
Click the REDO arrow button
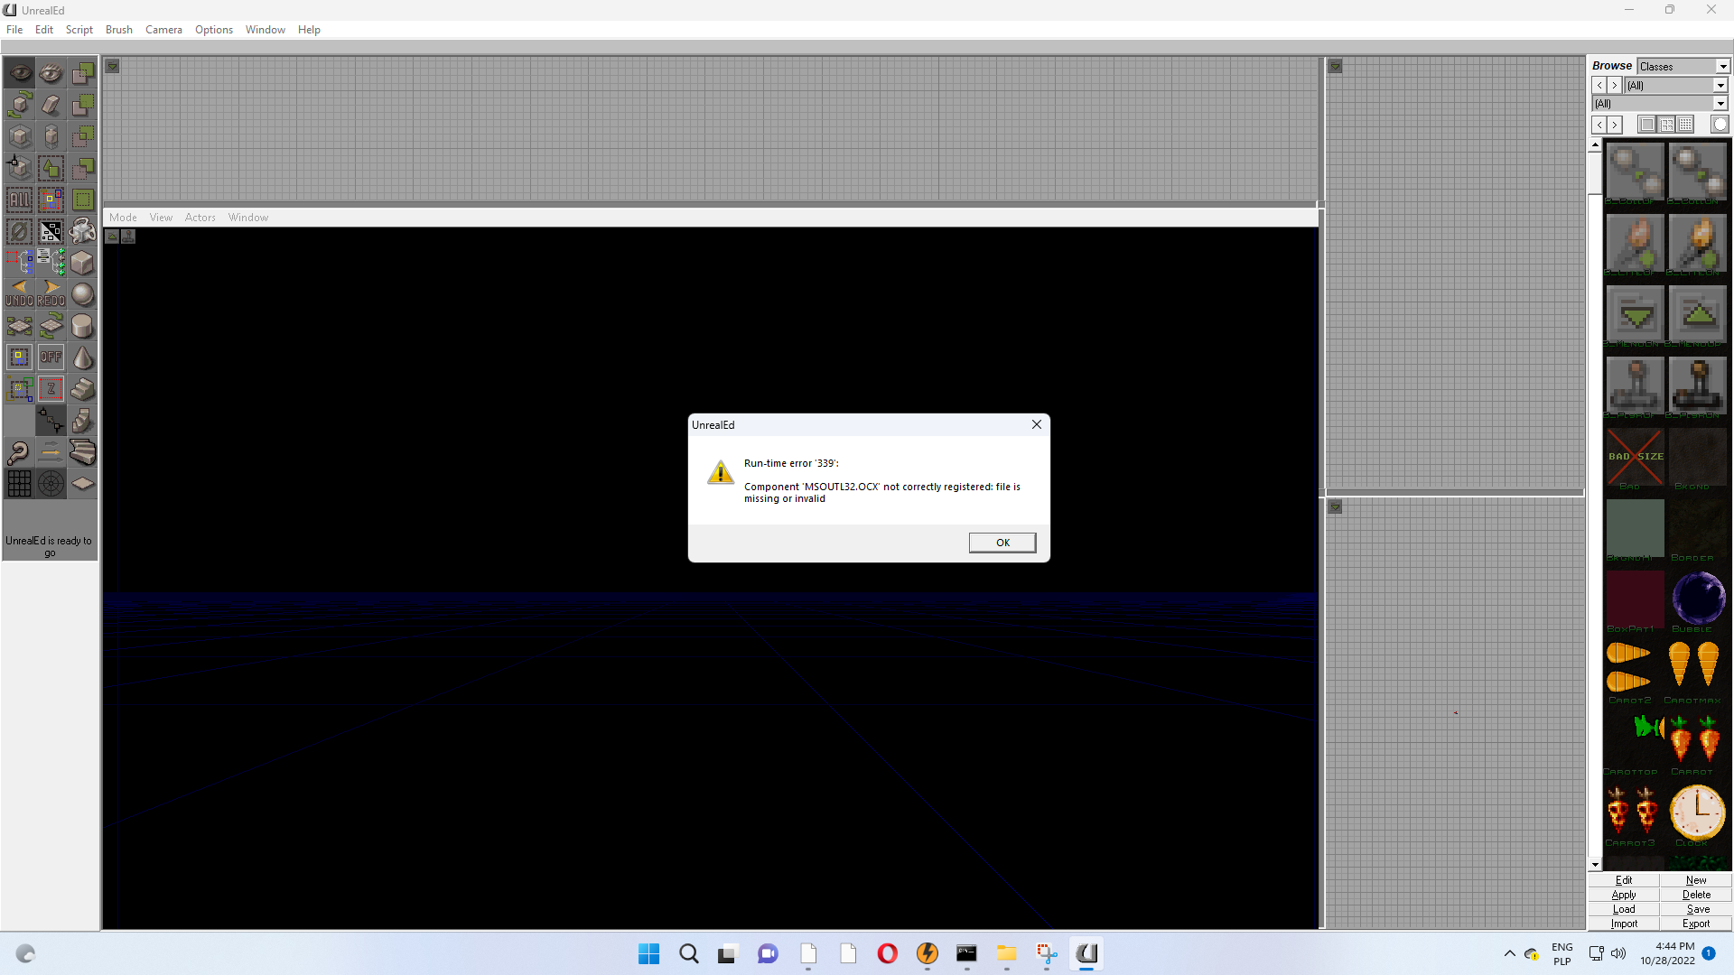[x=51, y=294]
